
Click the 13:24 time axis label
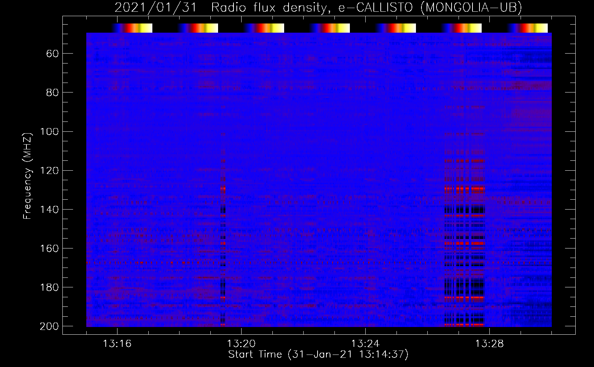pos(365,344)
